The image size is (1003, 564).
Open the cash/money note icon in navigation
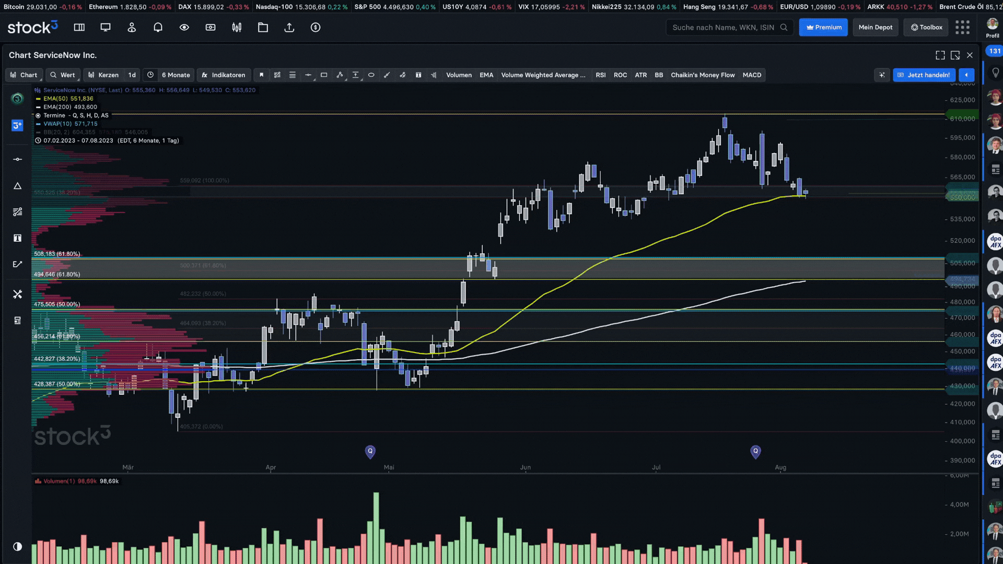211,27
